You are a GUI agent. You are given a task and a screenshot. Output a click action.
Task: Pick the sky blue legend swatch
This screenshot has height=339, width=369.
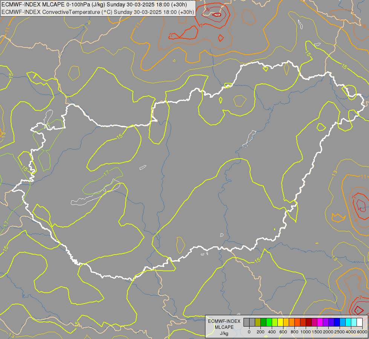343,322
